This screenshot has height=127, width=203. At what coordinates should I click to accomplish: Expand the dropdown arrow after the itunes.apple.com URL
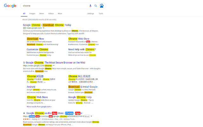(x=91, y=116)
